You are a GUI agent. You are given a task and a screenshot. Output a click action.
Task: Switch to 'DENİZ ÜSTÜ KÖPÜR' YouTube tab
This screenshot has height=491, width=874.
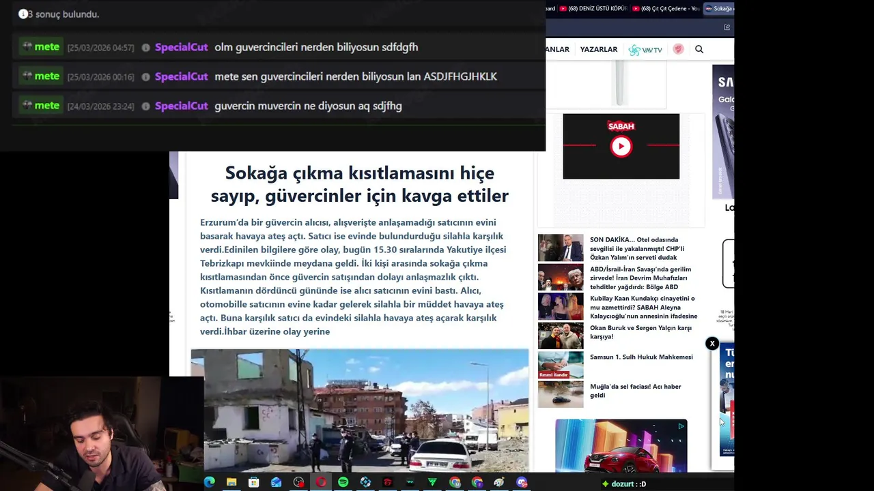[x=593, y=8]
